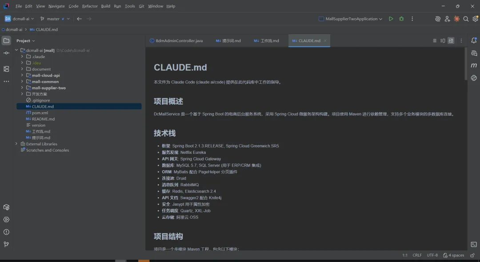
Task: Show more tool windows ellipsis
Action: click(x=6, y=82)
